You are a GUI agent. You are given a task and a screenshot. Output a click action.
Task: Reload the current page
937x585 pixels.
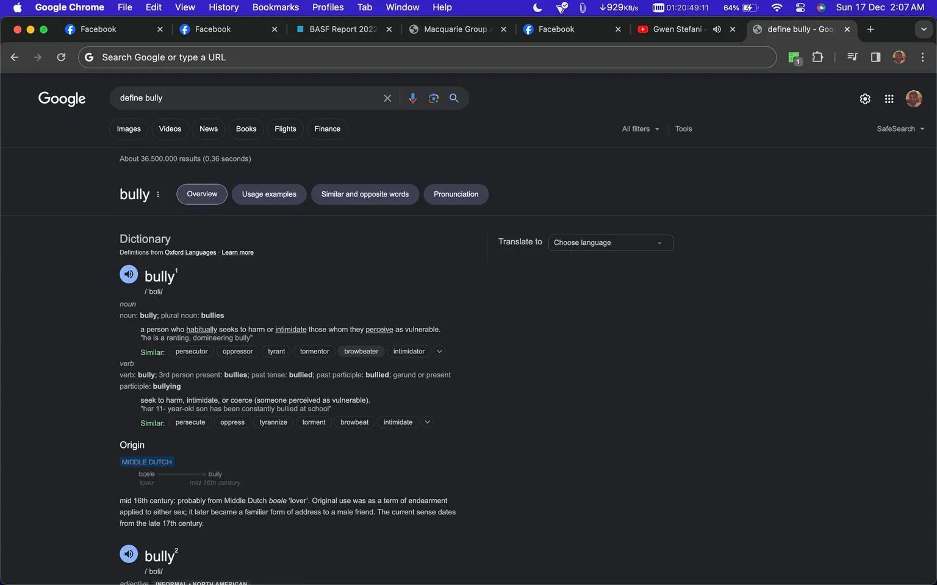tap(61, 57)
